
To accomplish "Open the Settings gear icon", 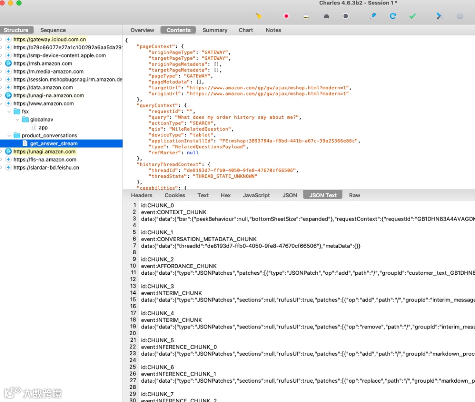I will pos(460,16).
